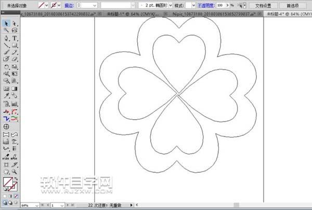
Task: Choose the Pen tool
Action: click(x=6, y=38)
